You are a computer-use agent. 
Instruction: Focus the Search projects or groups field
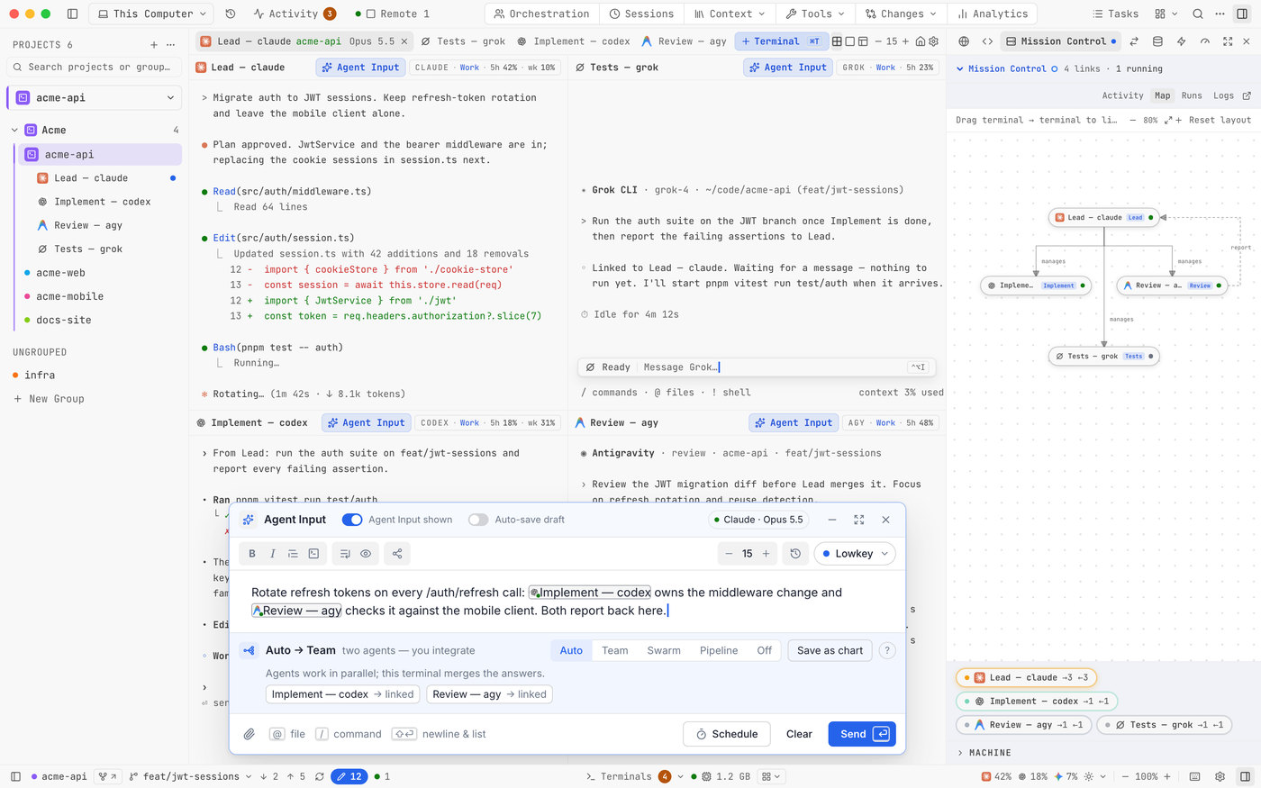[x=95, y=67]
